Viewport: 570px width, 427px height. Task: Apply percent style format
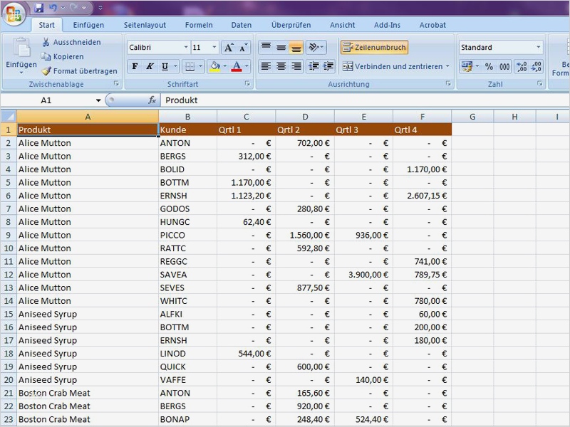pyautogui.click(x=489, y=66)
